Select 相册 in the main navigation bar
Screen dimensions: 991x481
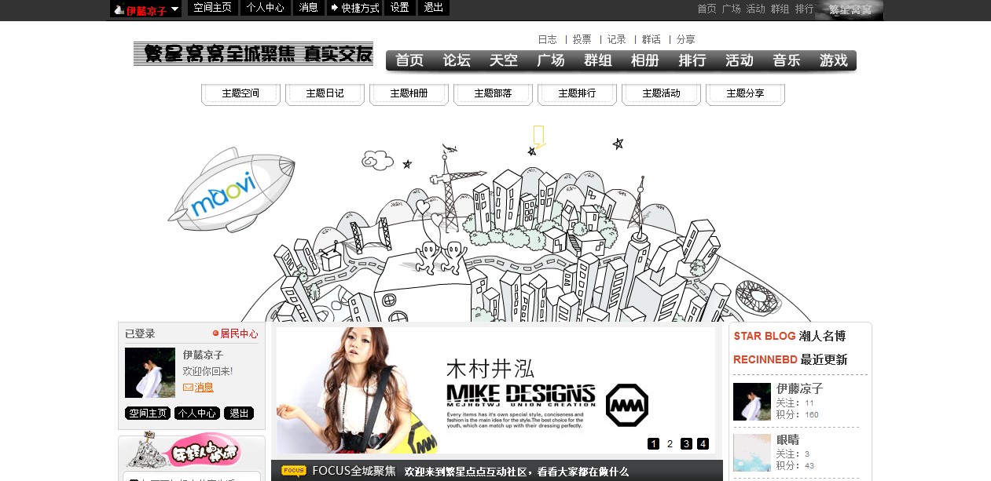[645, 60]
